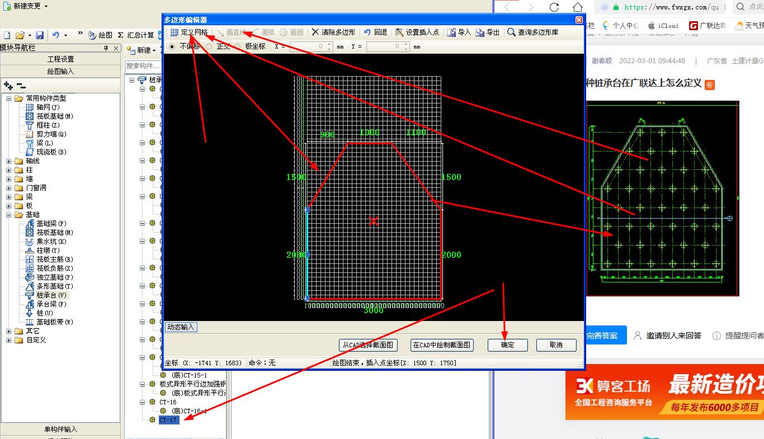This screenshot has height=439, width=764.
Task: Click browser refresh icon
Action: (554, 7)
